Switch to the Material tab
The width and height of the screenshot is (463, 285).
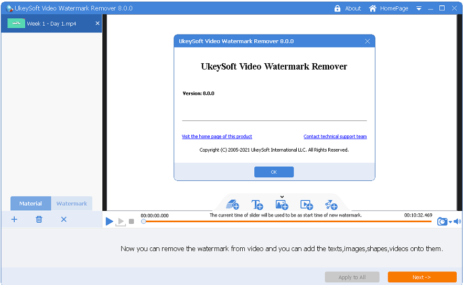coord(31,203)
